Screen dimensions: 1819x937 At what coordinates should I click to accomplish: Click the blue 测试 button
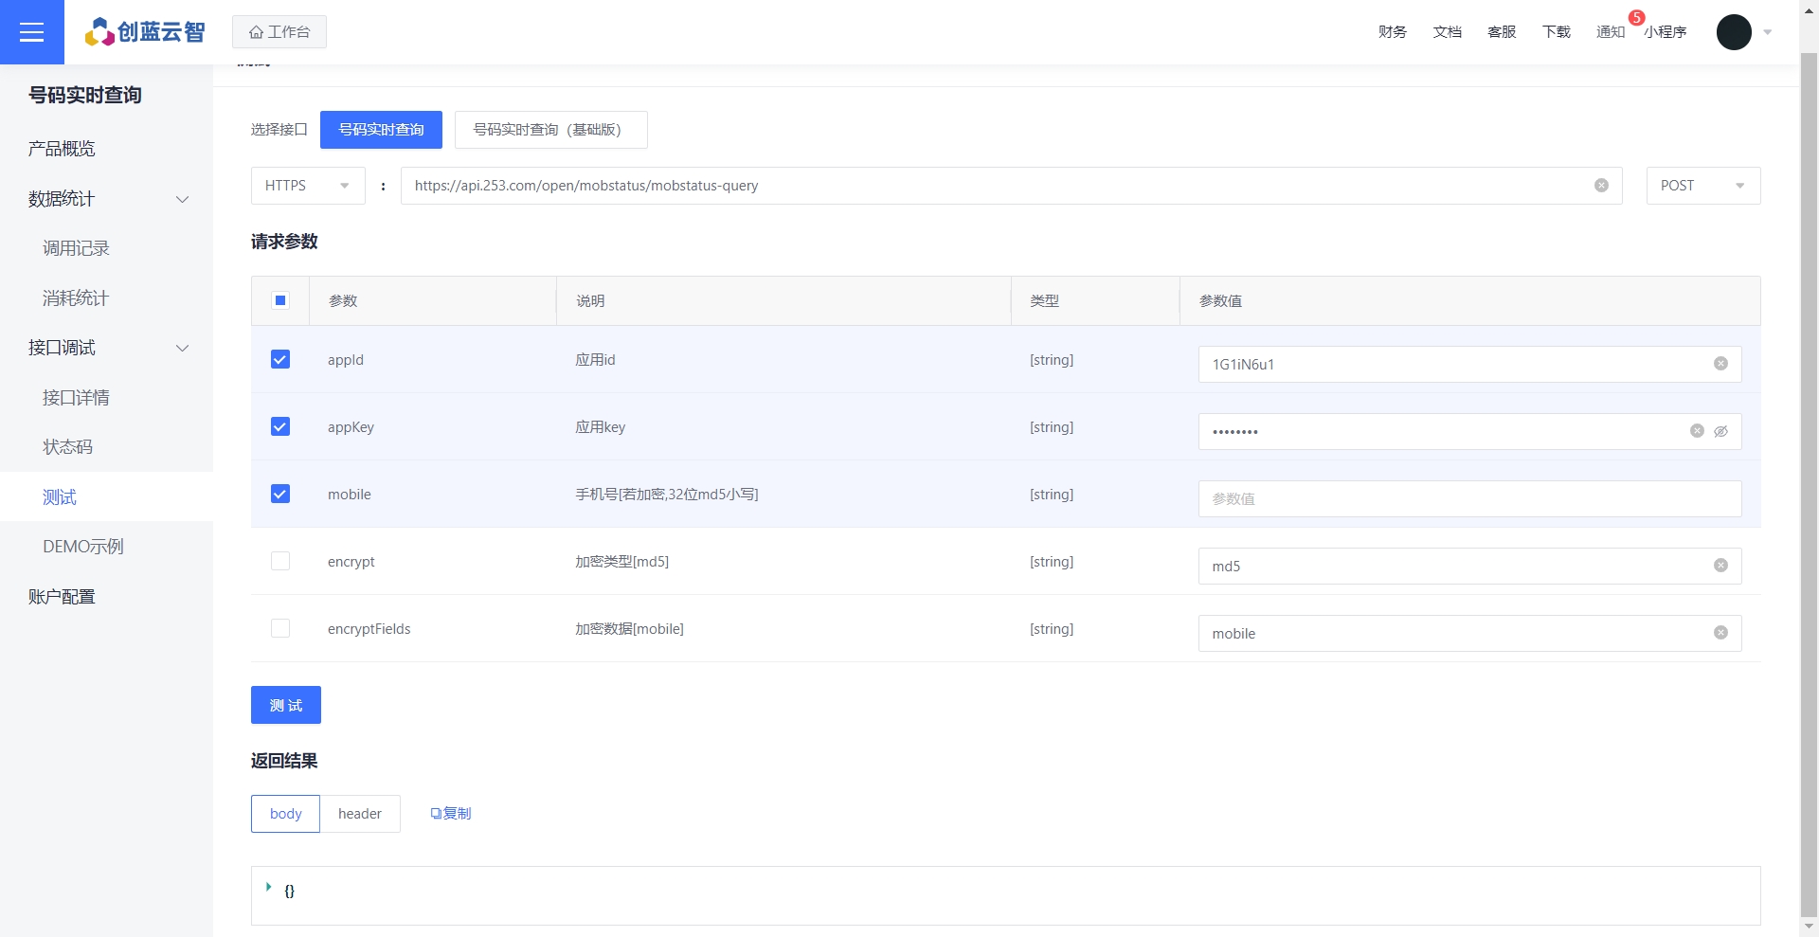coord(285,705)
